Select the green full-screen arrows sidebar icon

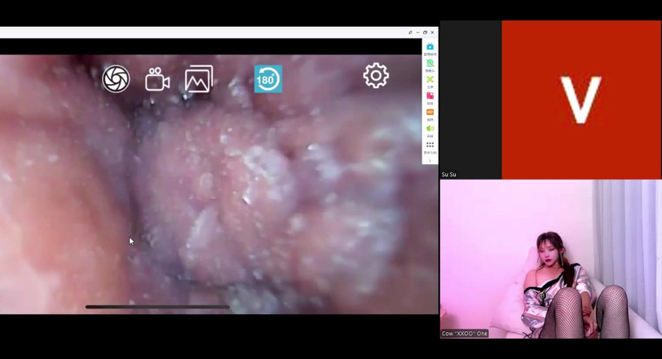(430, 80)
